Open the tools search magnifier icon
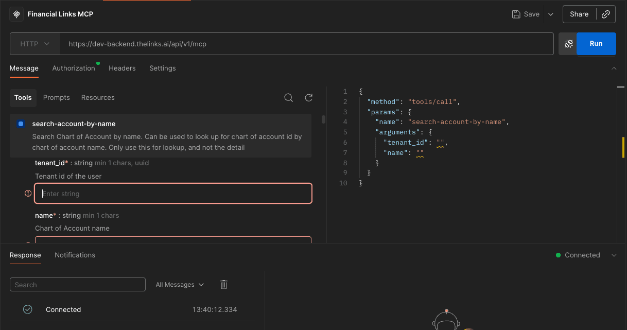The width and height of the screenshot is (627, 330). tap(288, 97)
